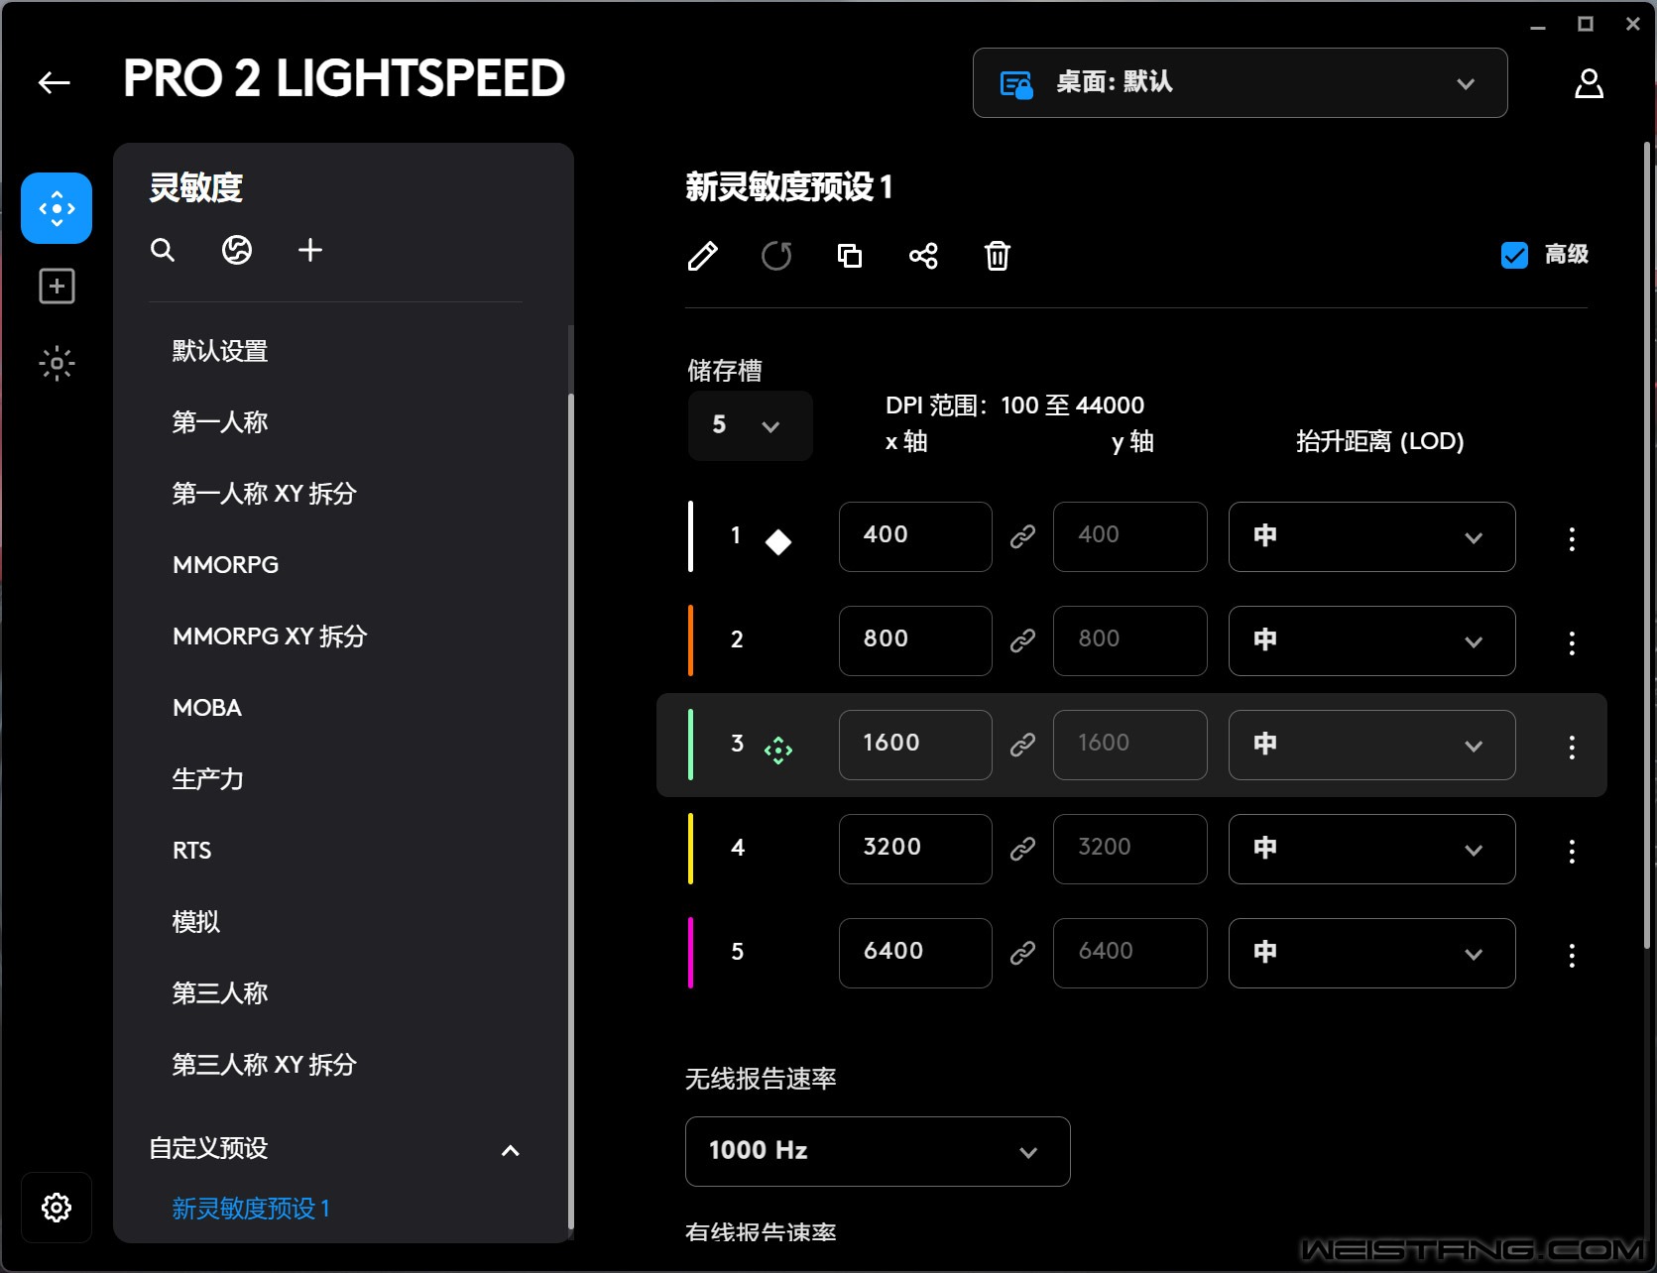The image size is (1657, 1273).
Task: Open more options for DPI slot 5
Action: coord(1572,956)
